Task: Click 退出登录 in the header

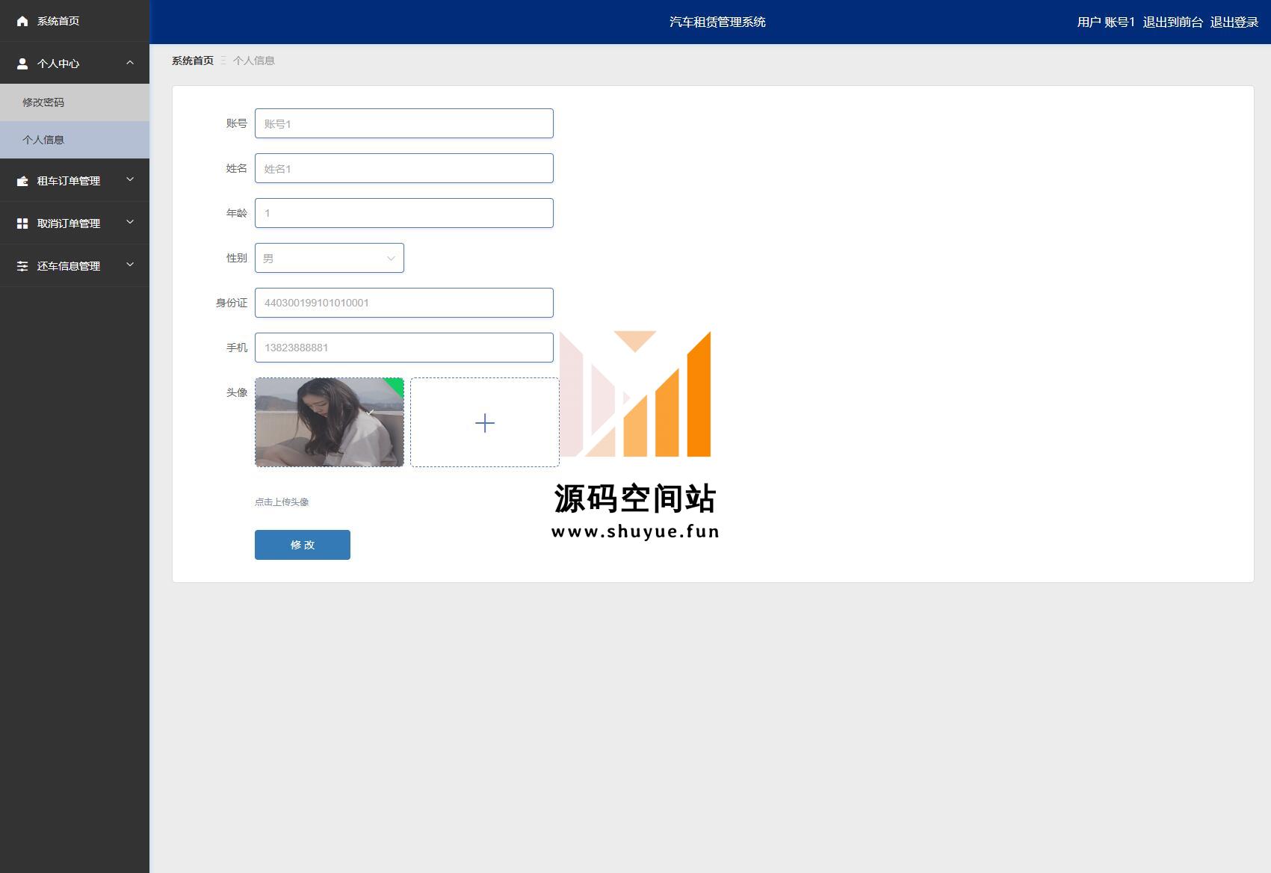Action: click(1234, 22)
